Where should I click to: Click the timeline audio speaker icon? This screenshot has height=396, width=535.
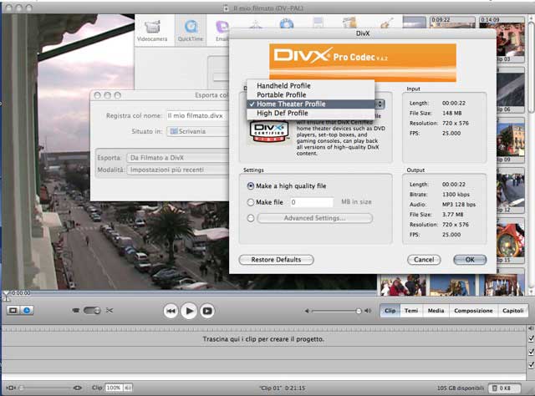point(531,328)
